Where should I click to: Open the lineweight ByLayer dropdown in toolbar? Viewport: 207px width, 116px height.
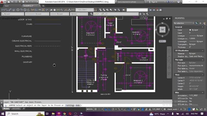60,14
